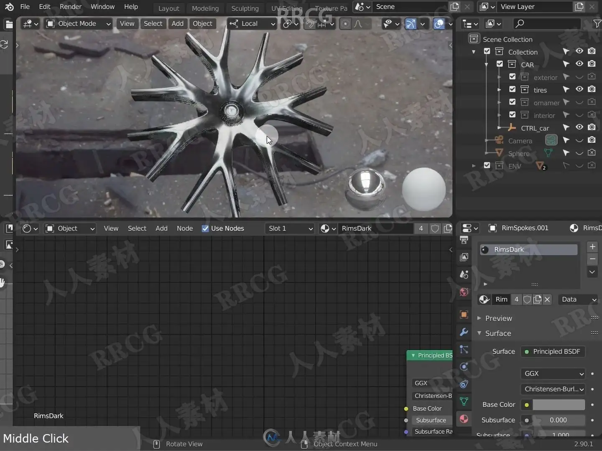
Task: Click the outliner search field
Action: pyautogui.click(x=546, y=24)
